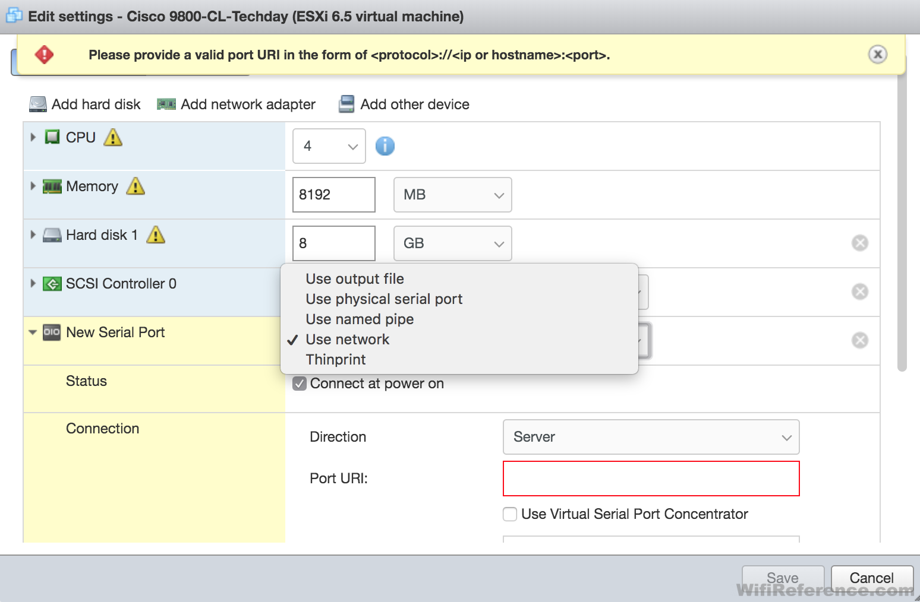Open the Direction dropdown showing Server

click(x=651, y=437)
